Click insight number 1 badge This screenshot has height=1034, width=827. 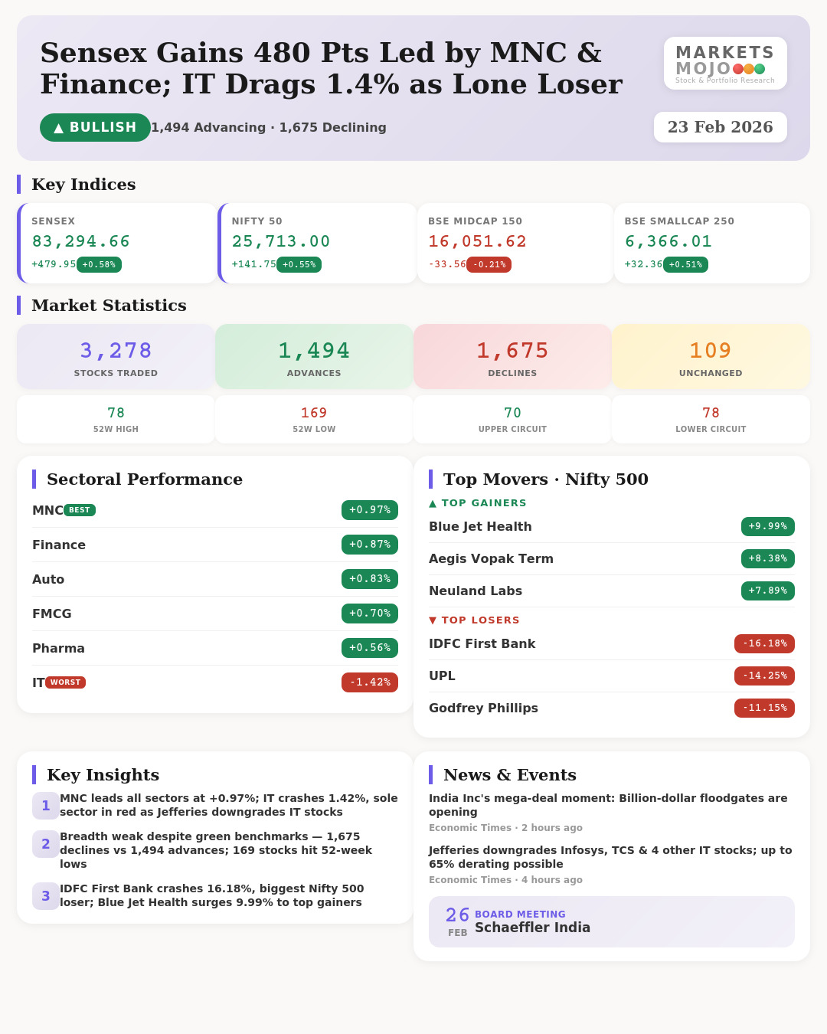coord(46,806)
